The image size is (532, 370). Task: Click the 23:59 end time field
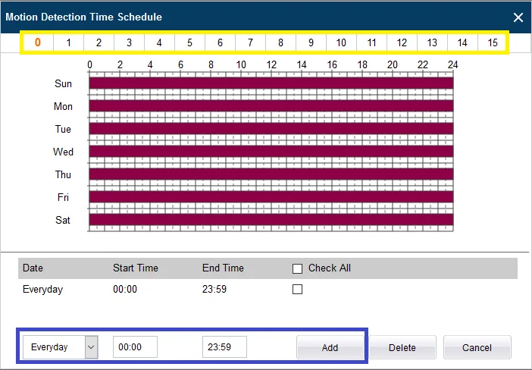coord(224,347)
